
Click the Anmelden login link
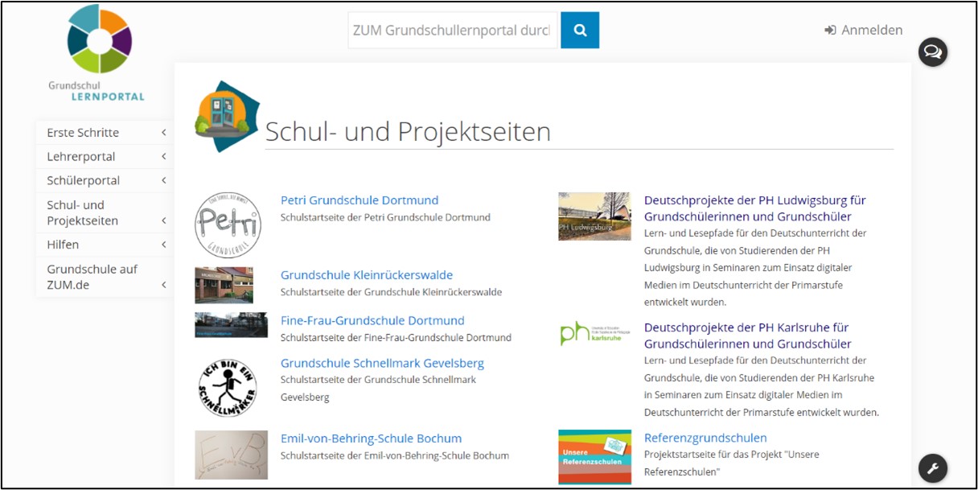[863, 30]
